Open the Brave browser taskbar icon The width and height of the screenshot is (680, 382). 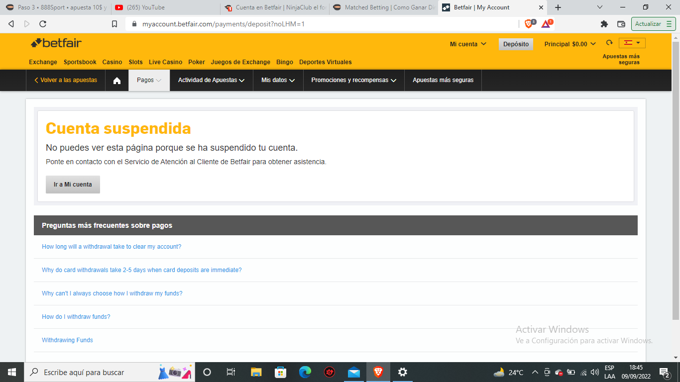pos(378,372)
